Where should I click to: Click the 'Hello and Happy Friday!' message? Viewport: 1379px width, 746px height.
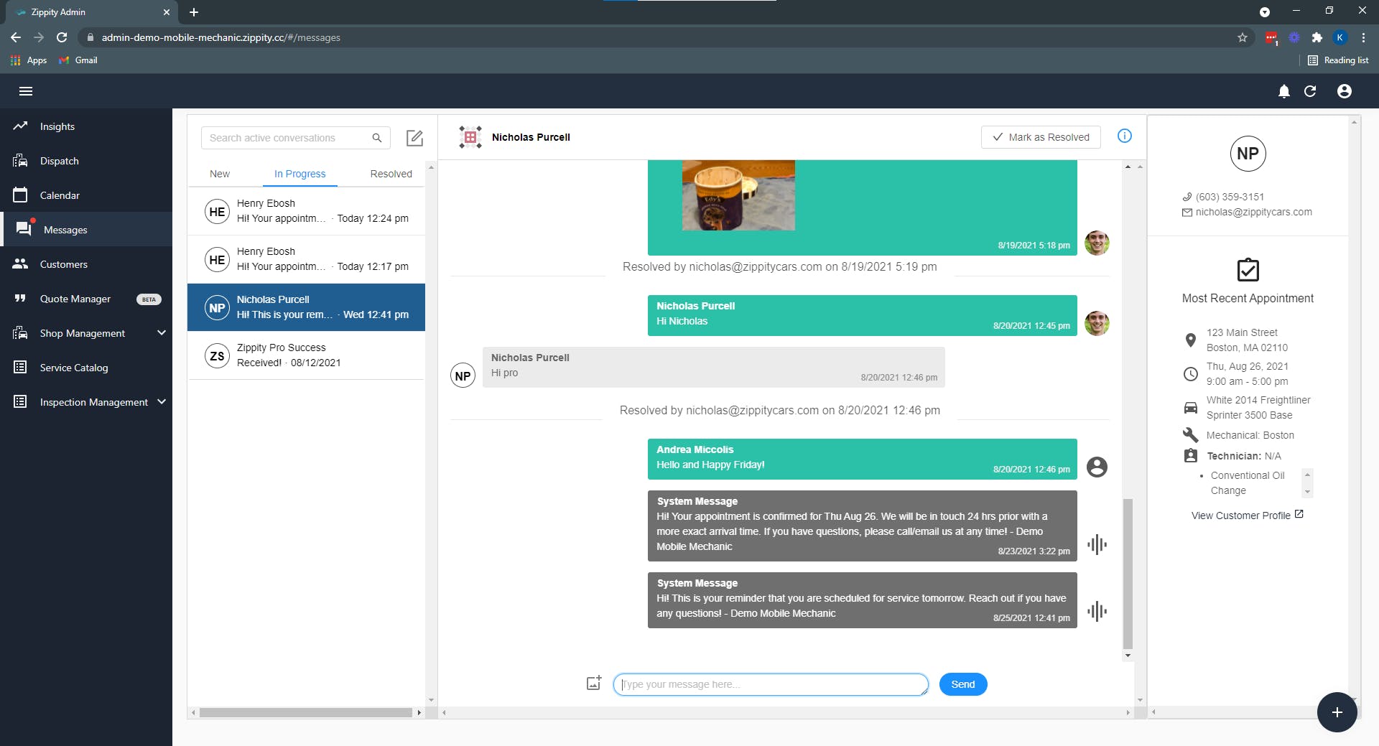[862, 459]
